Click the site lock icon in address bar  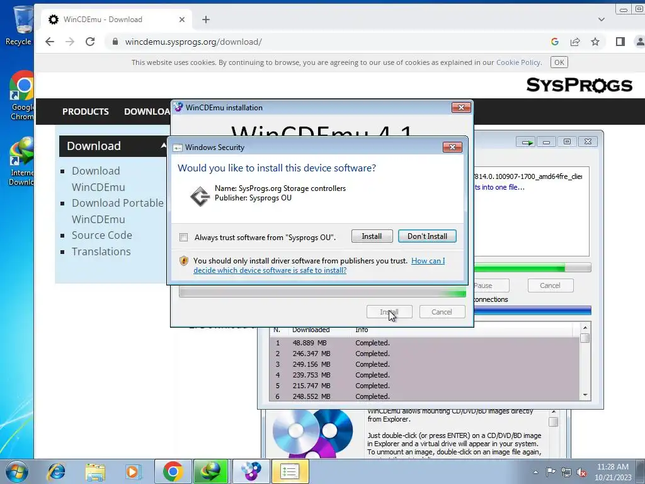tap(115, 42)
